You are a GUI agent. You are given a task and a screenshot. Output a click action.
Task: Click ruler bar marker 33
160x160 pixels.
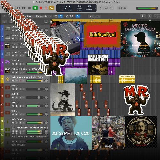tap(92, 20)
